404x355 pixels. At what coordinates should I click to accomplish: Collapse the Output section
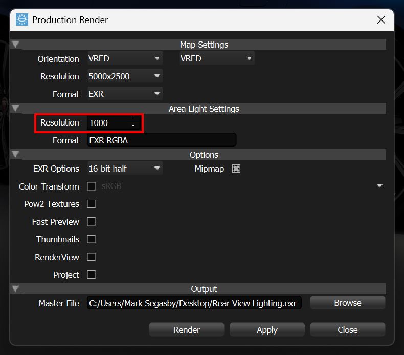15,288
